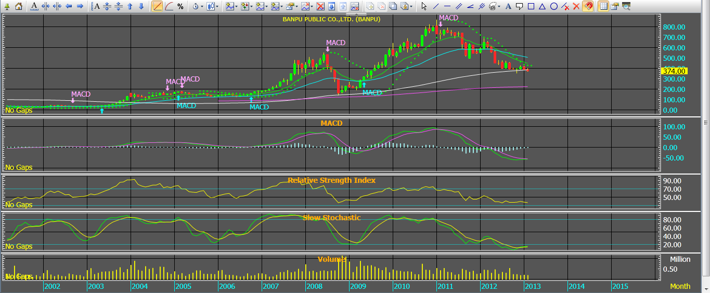Viewport: 710px width, 293px height.
Task: Toggle the chart grid button
Action: [x=603, y=6]
